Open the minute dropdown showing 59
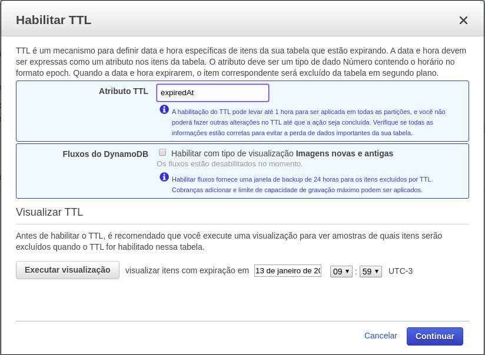485x355 pixels. (x=371, y=272)
